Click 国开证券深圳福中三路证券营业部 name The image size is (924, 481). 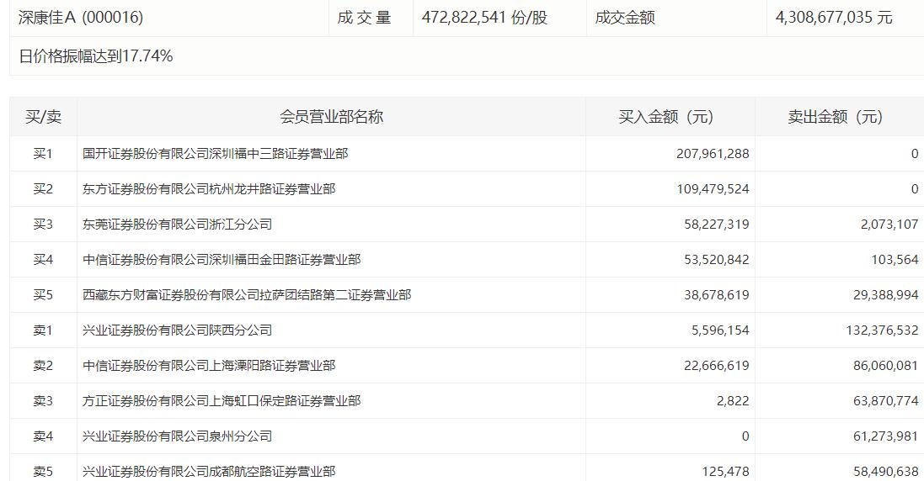(x=215, y=154)
